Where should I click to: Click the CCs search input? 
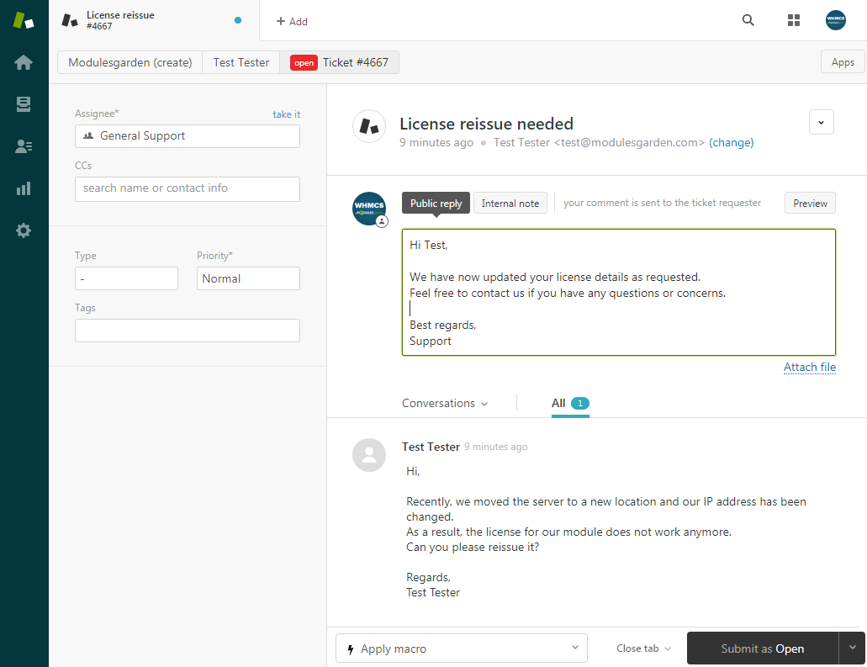tap(188, 188)
